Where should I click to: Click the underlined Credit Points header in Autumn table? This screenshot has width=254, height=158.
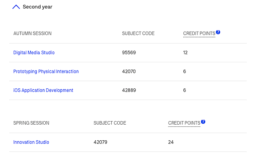coord(199,33)
